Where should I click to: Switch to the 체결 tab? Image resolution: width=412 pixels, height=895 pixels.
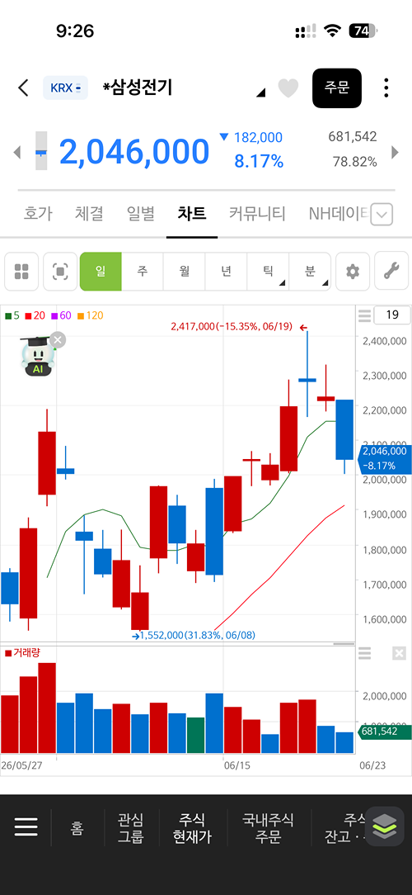tap(89, 214)
